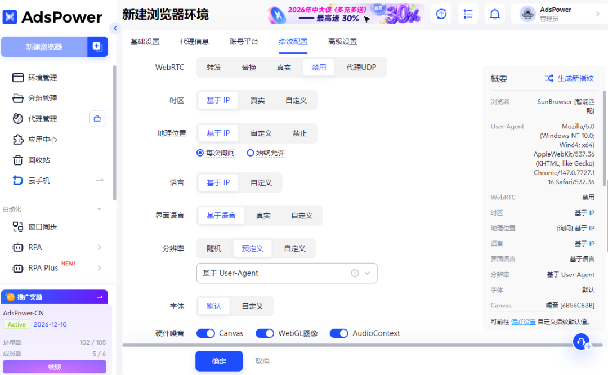Viewport: 608px width, 375px height.
Task: Set 分辨率 to 自定义
Action: tap(294, 248)
